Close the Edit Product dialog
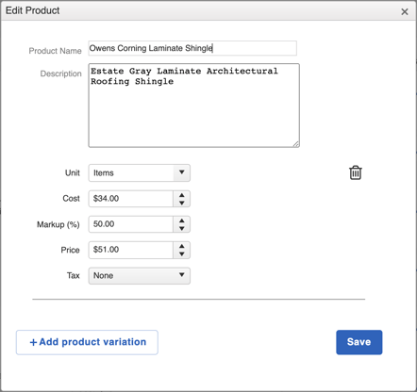 (405, 11)
